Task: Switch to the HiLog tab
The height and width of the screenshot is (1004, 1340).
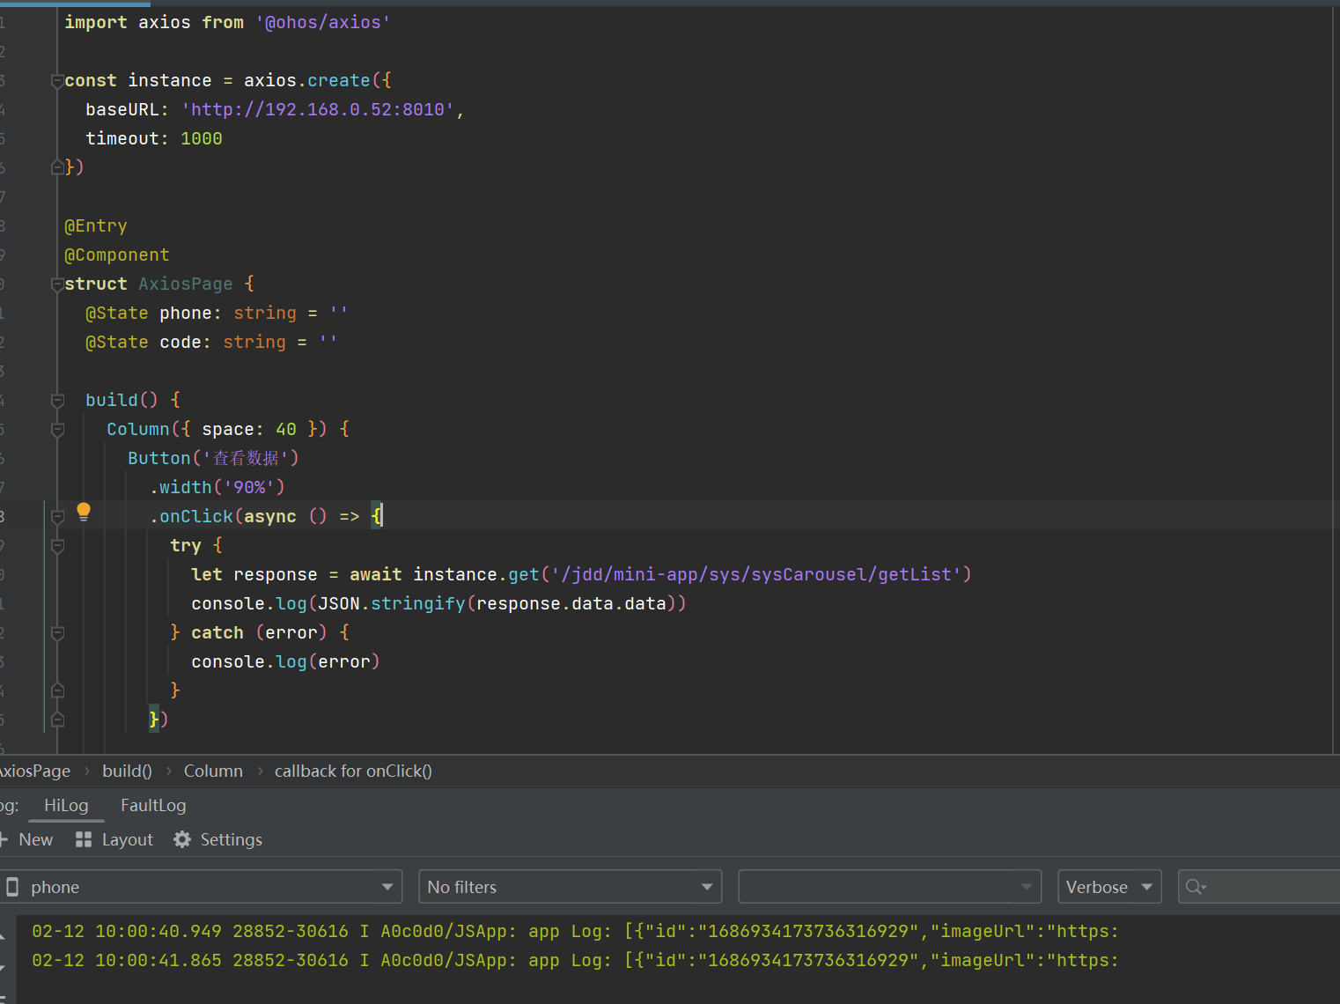Action: coord(66,805)
